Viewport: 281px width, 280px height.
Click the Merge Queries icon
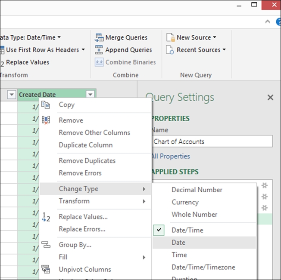(99, 38)
